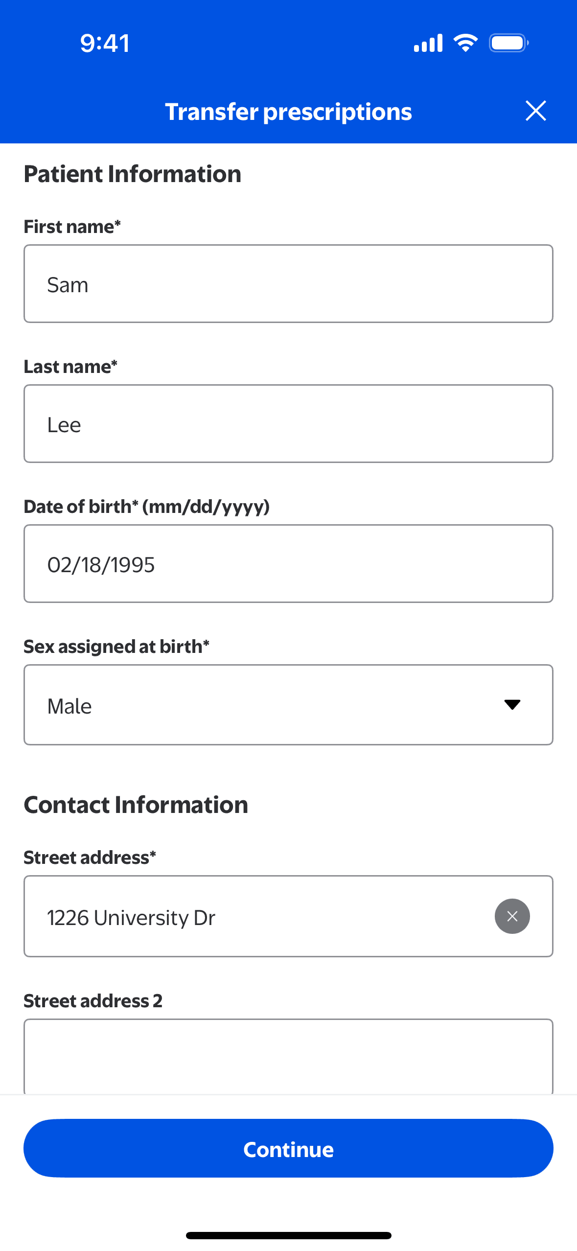Clear the Street address text

[x=512, y=916]
